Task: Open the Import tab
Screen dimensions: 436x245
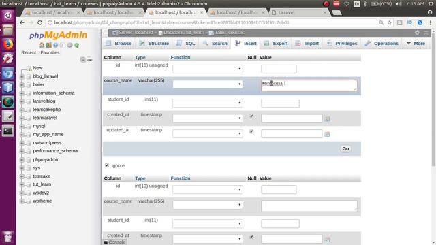Action: (x=307, y=44)
